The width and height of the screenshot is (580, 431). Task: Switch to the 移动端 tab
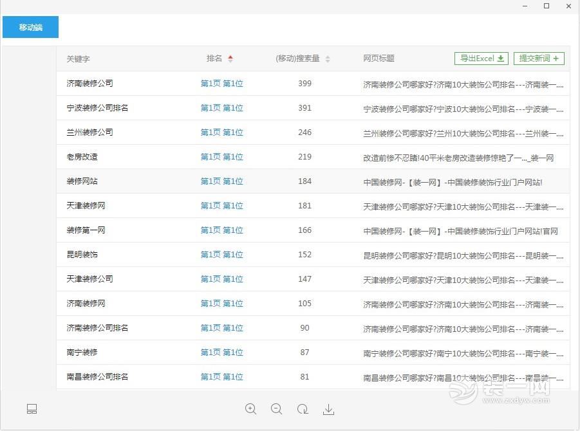click(30, 27)
